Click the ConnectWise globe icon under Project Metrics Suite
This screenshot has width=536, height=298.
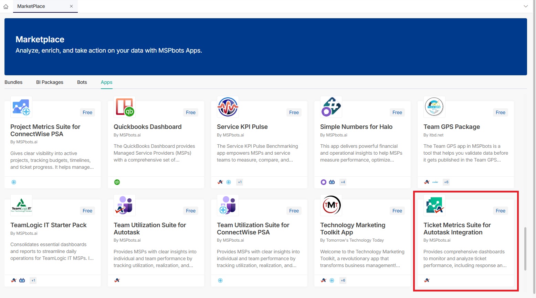coord(14,182)
